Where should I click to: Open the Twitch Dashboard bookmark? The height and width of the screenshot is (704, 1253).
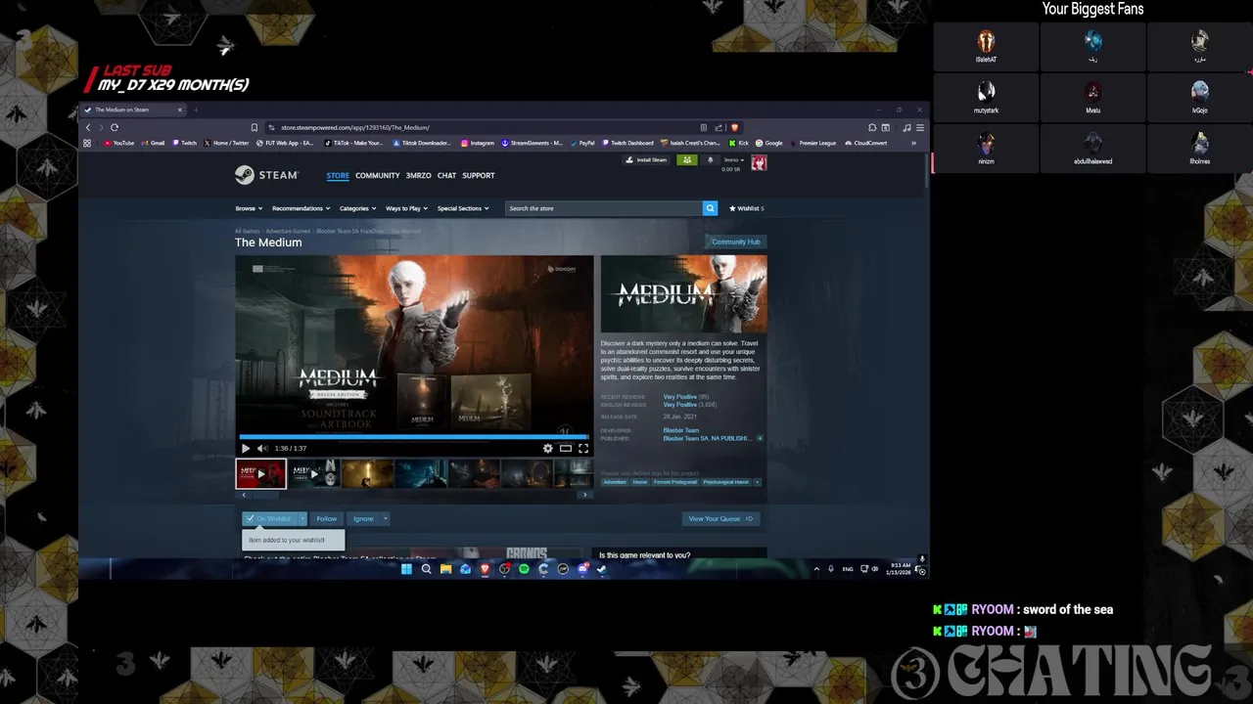click(629, 143)
